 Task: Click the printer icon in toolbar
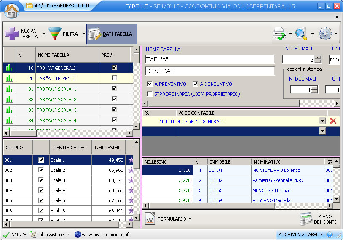click(x=279, y=34)
